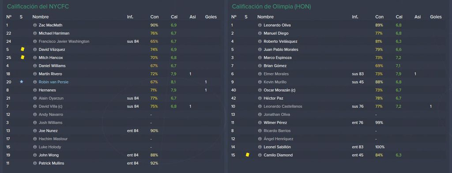Click info icon next to Oscar Morazán (c)
The height and width of the screenshot is (173, 452).
pyautogui.click(x=260, y=90)
